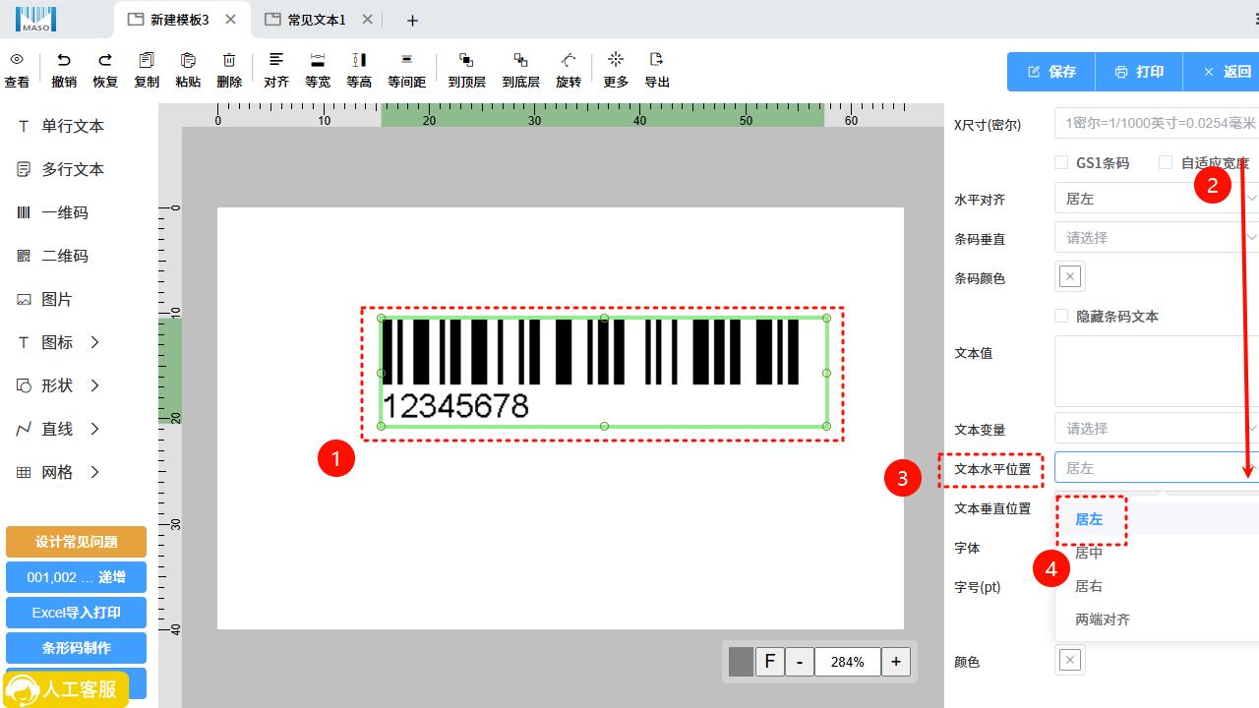Open the 水平对齐 dropdown
The height and width of the screenshot is (708, 1259).
tap(1156, 199)
